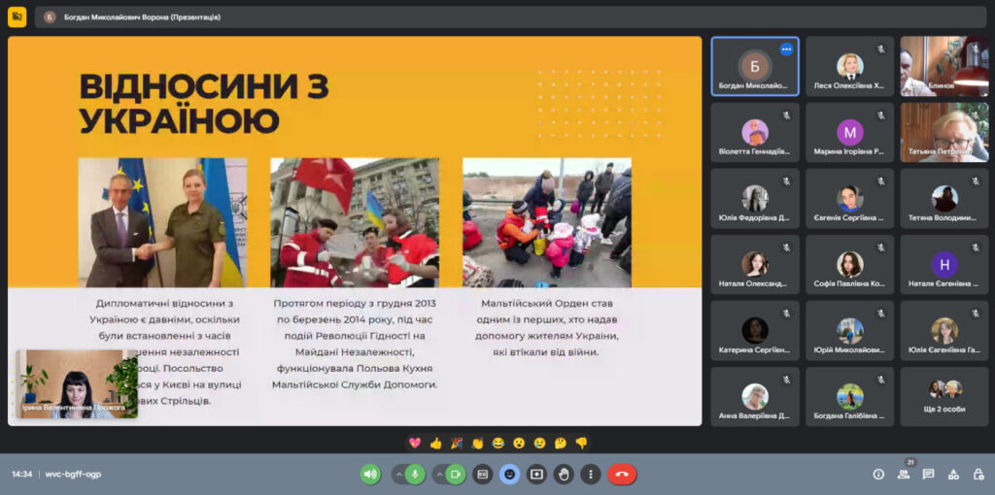995x495 pixels.
Task: Mute the microphone
Action: (415, 475)
